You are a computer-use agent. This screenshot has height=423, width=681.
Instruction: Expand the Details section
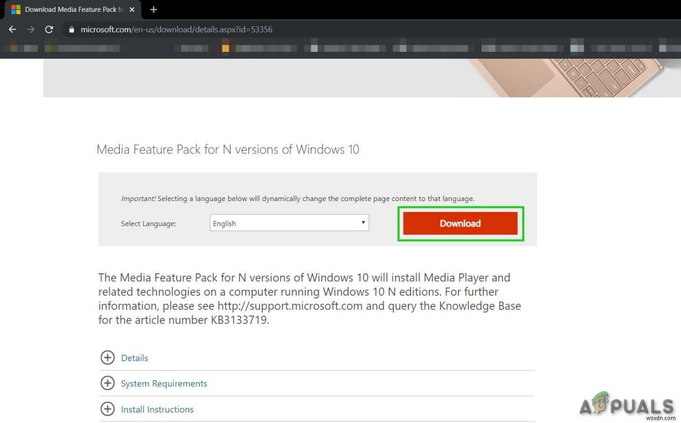pos(135,357)
